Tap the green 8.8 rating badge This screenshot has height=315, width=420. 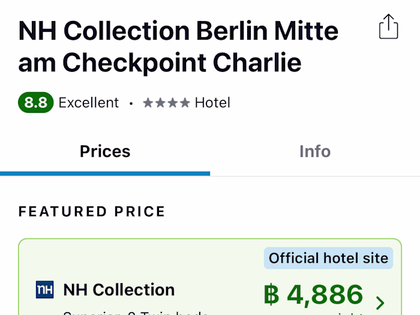35,103
